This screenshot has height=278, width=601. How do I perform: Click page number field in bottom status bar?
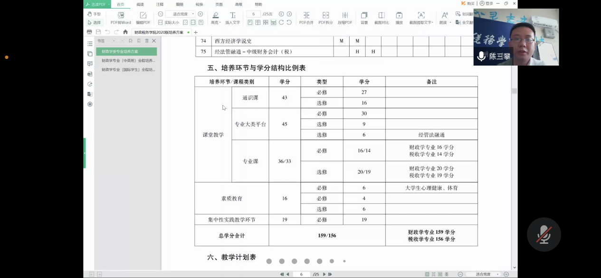(301, 274)
